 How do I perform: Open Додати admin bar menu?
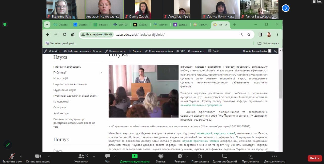(x=135, y=51)
